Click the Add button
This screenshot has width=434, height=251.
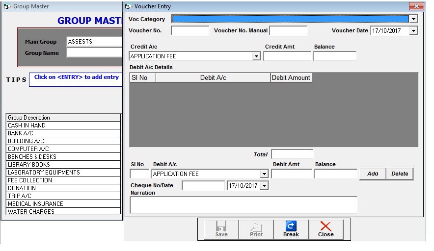click(x=373, y=174)
